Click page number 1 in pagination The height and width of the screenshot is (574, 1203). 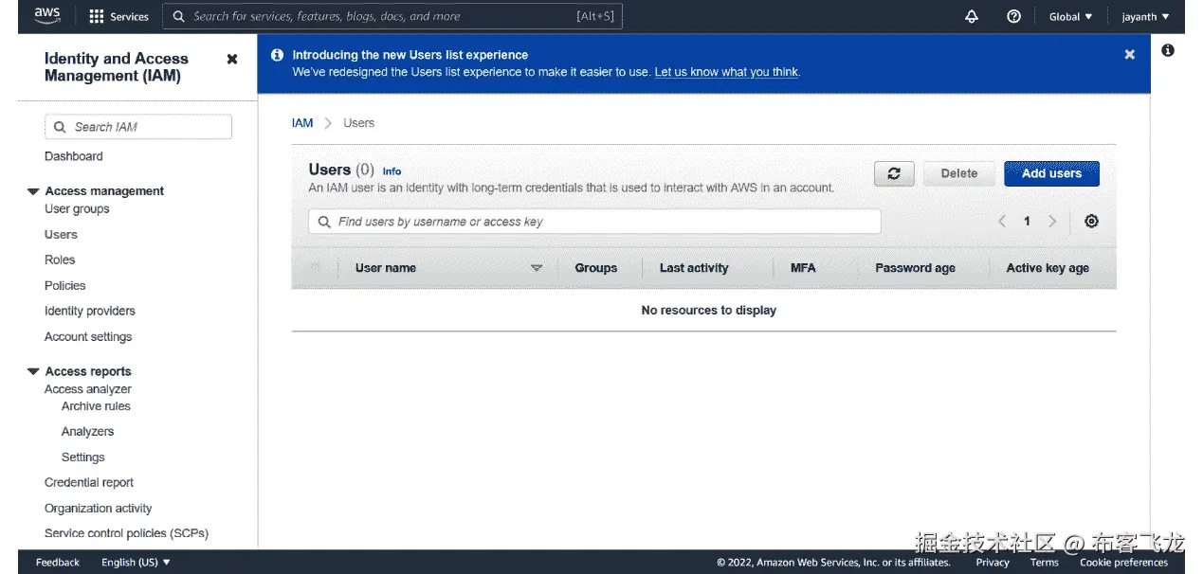1027,221
